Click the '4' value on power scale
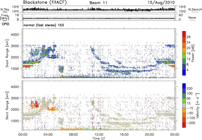 pyautogui.click(x=188, y=70)
